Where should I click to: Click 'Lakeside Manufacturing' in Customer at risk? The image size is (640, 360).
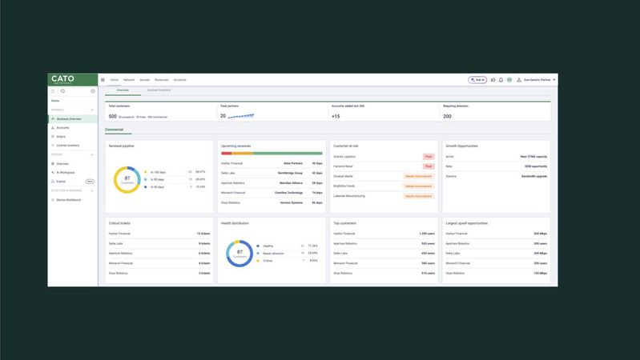click(349, 196)
